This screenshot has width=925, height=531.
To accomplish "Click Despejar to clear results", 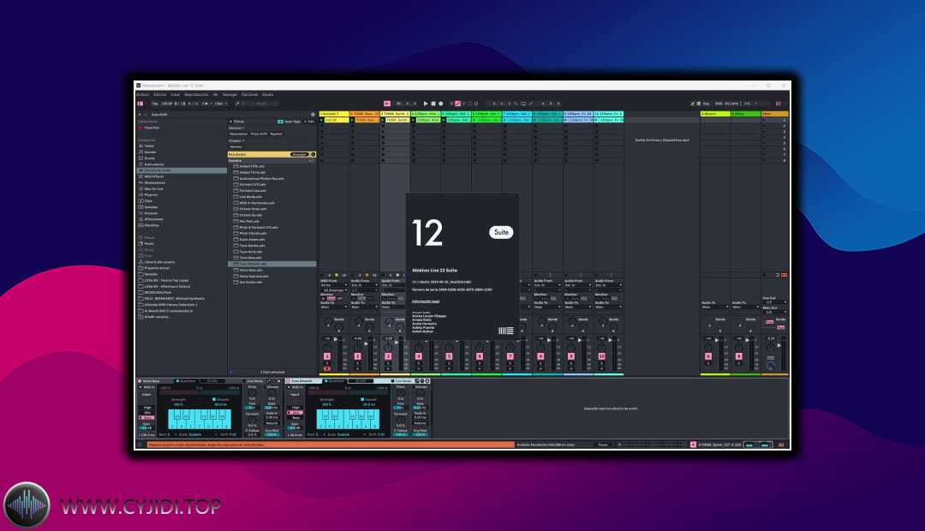I will point(299,154).
